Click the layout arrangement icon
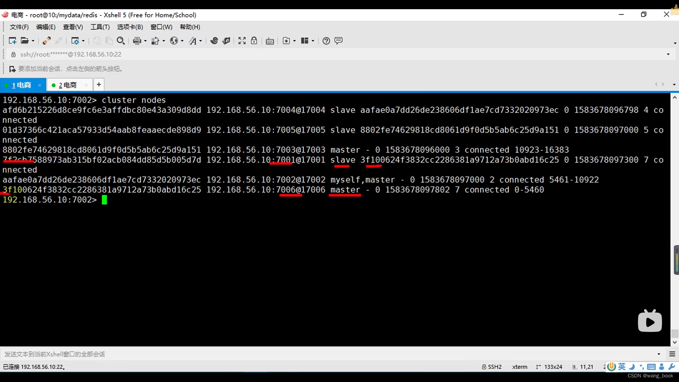The image size is (679, 382). pyautogui.click(x=304, y=41)
